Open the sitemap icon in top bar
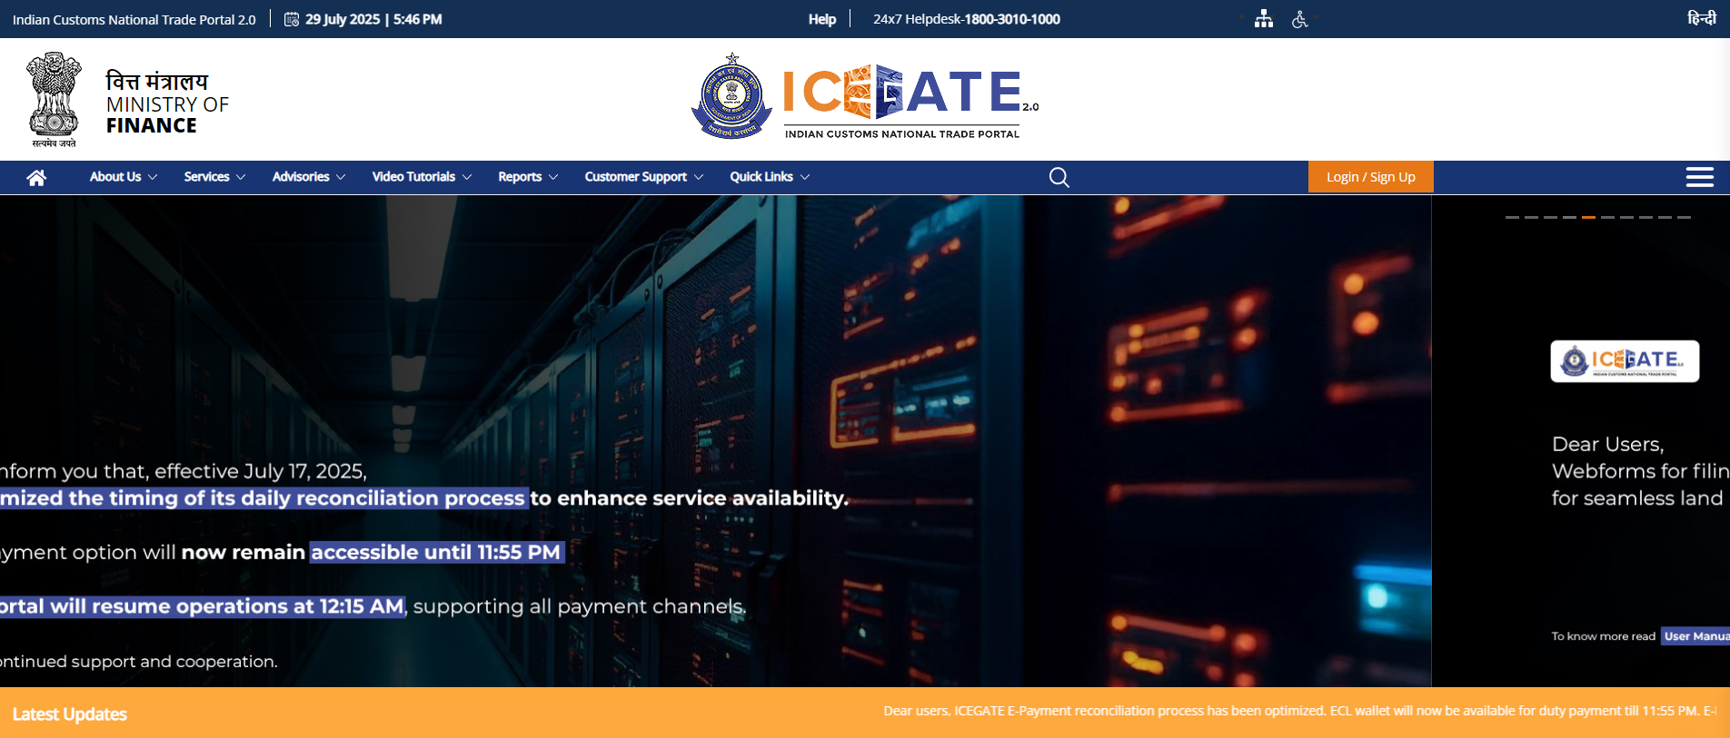The image size is (1730, 738). click(1263, 19)
